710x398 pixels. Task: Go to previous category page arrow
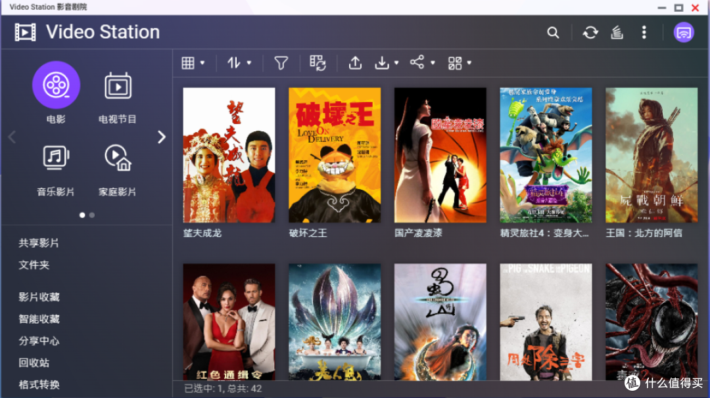pos(12,137)
